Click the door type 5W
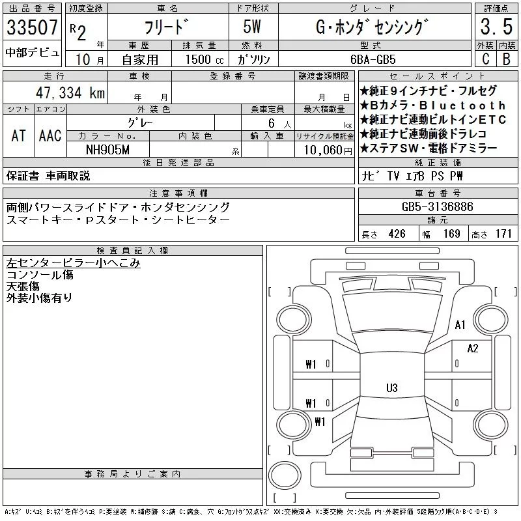Viewport: 521px width, 521px height. 252,27
